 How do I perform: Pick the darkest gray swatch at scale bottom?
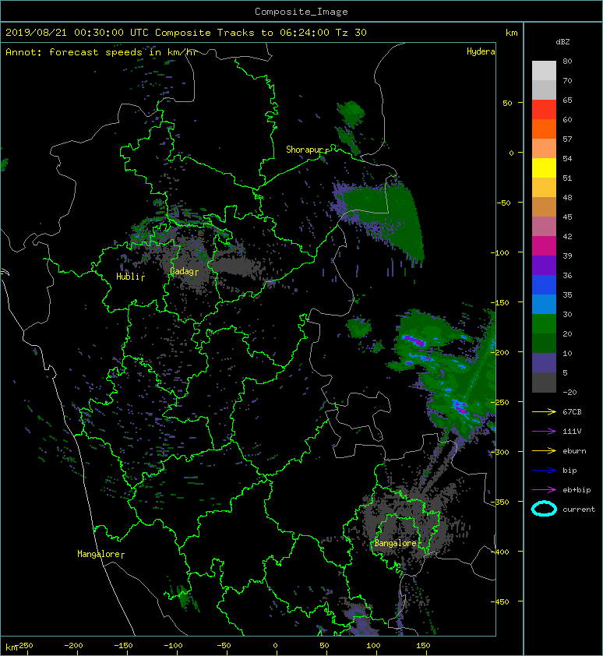point(544,383)
